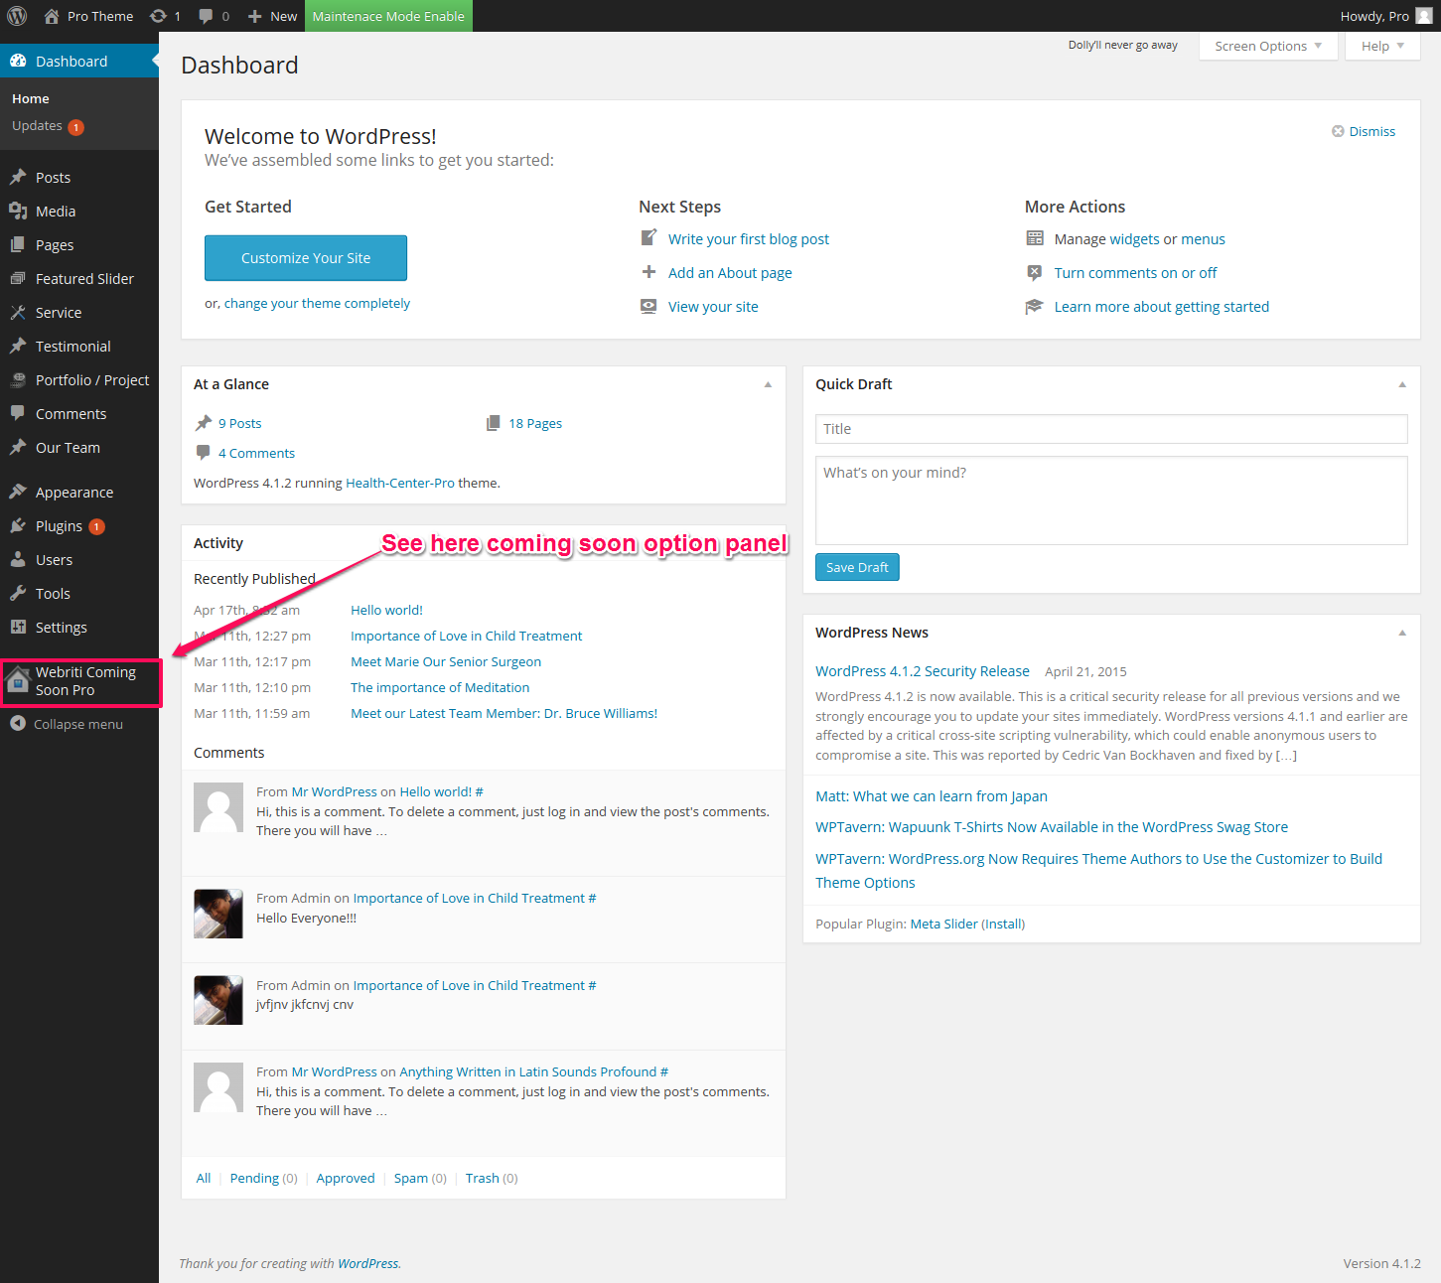This screenshot has width=1441, height=1283.
Task: Click the Webriti Coming Soon Pro house icon
Action: click(x=18, y=680)
